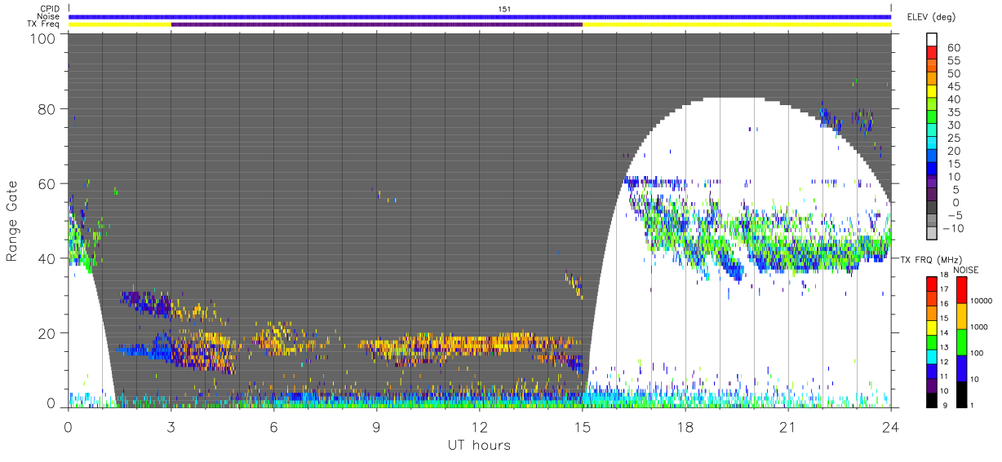1002x462 pixels.
Task: Pick the ELEV swatch between 50 and 55
Action: coord(932,66)
